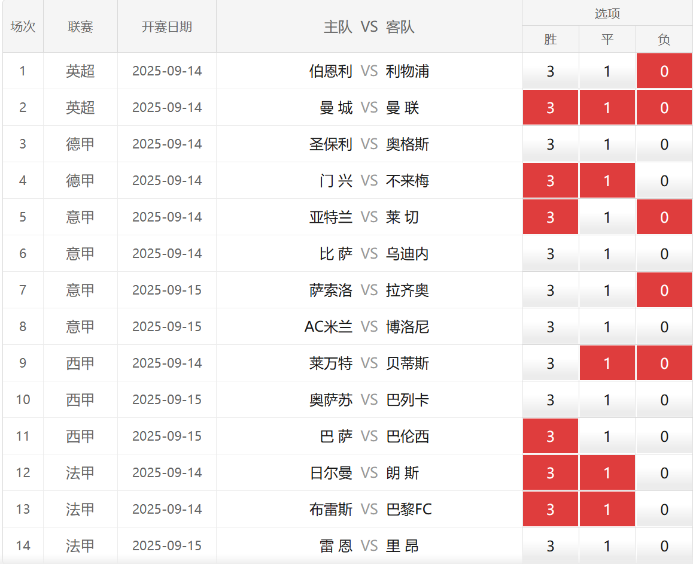This screenshot has width=693, height=564.
Task: Deselect loss (0) for 莱万特 vs 贝蒂斯
Action: pyautogui.click(x=664, y=363)
